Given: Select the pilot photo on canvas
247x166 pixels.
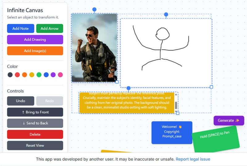Looking at the screenshot, I should pos(94,48).
